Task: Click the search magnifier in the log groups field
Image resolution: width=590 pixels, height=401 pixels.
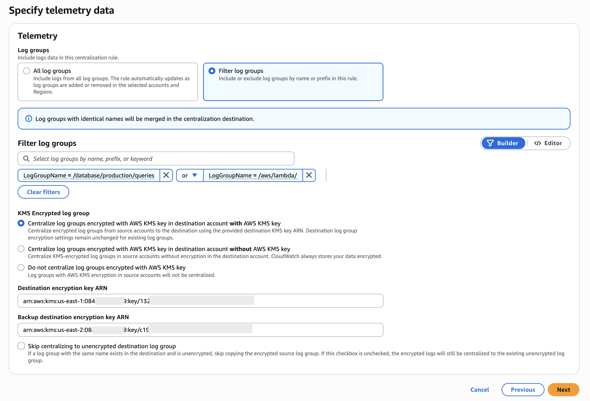Action: pos(26,158)
